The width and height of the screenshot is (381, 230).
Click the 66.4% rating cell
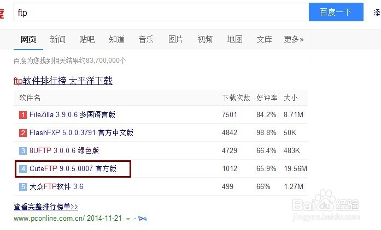(x=266, y=150)
